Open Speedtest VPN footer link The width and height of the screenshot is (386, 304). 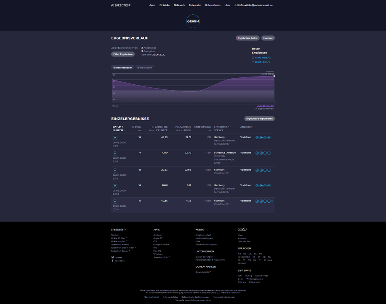[x=162, y=258]
